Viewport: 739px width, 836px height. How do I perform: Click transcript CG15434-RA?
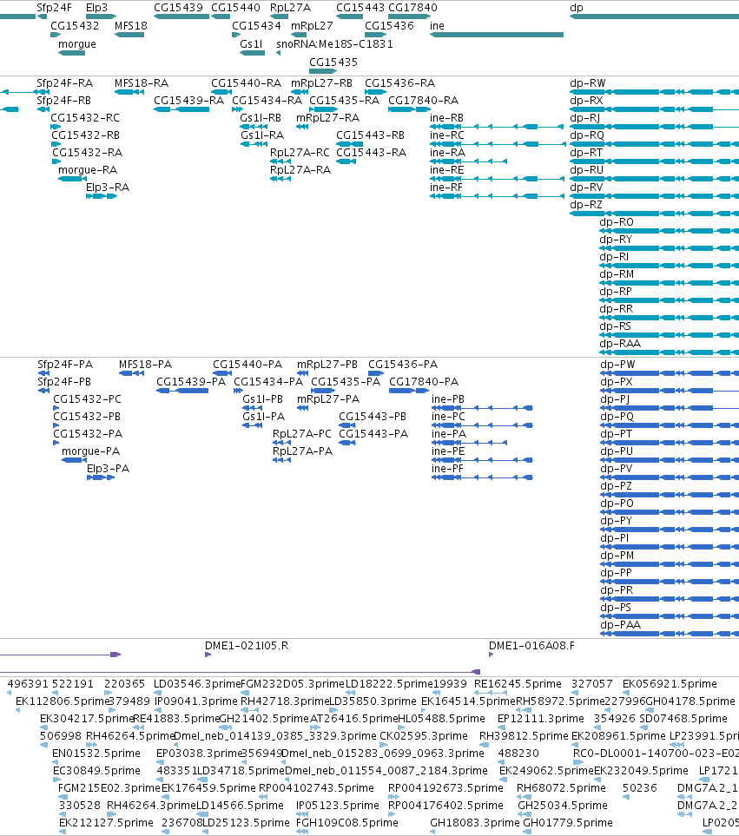coord(267,101)
